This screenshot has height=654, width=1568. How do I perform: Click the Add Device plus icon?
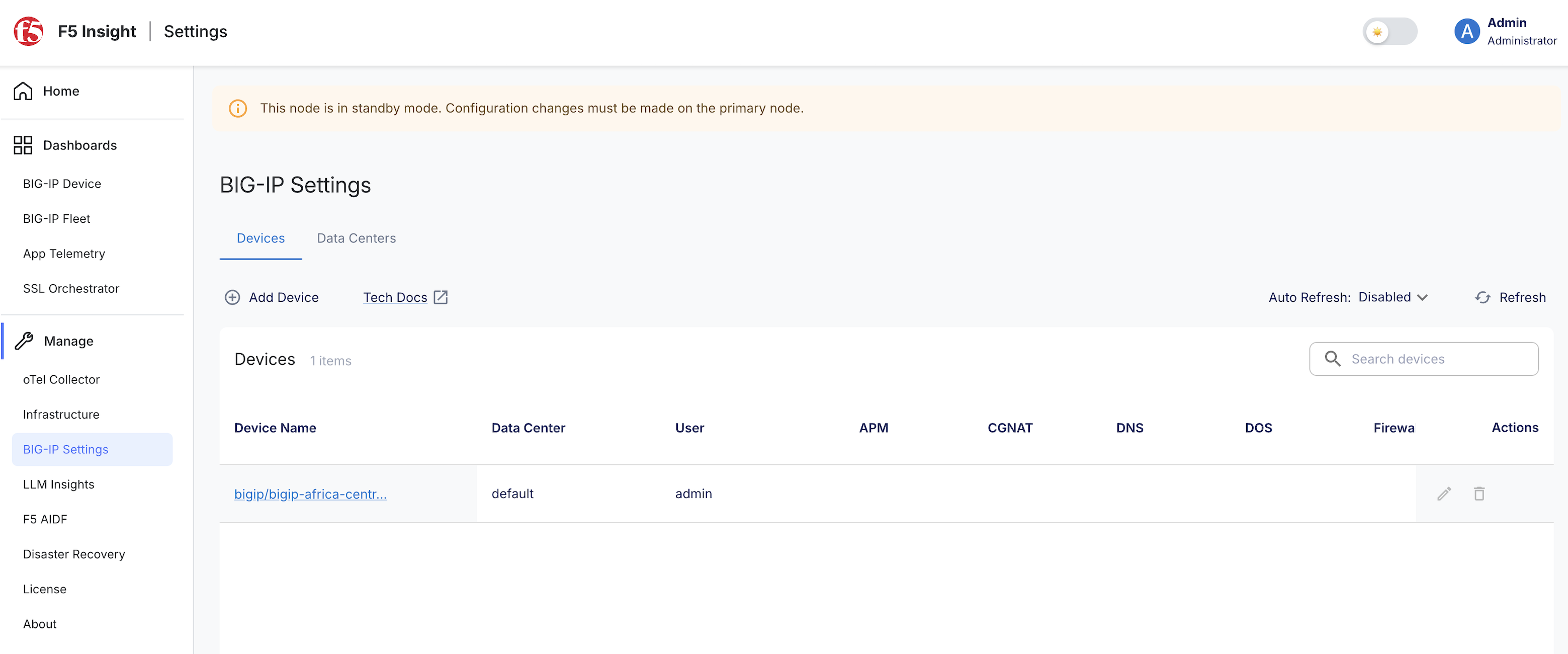232,297
